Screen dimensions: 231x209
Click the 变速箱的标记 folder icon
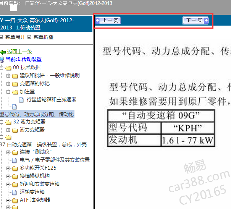click(15, 84)
